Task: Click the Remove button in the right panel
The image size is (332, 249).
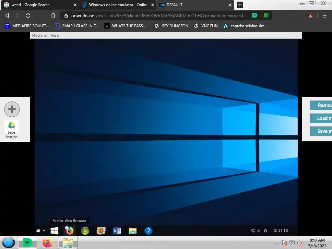Action: 321,105
